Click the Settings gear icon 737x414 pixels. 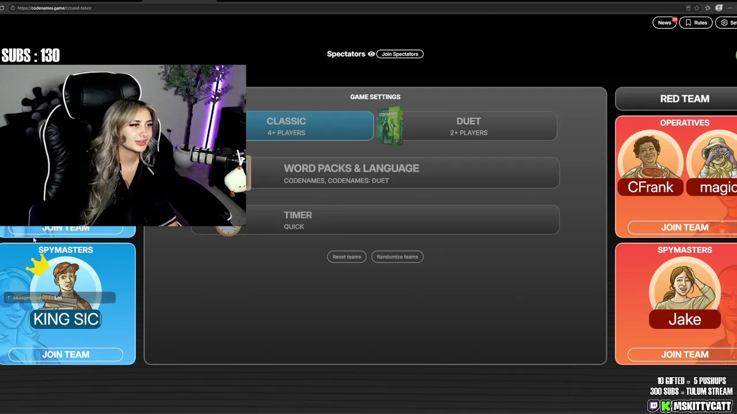724,23
